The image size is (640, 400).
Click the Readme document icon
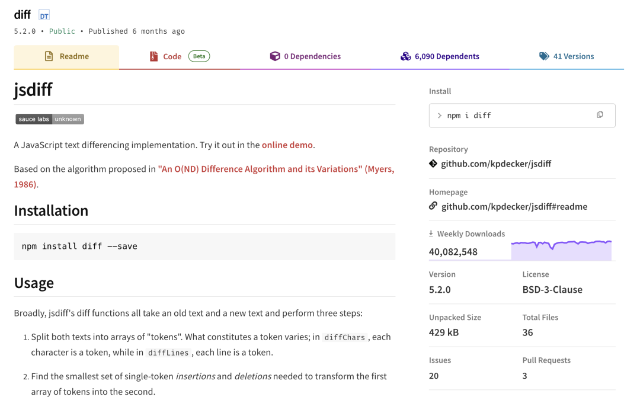click(49, 56)
